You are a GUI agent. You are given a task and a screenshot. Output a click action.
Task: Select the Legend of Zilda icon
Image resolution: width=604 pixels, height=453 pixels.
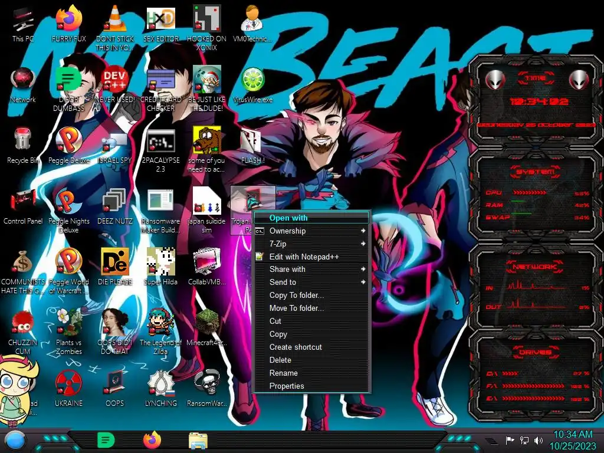pyautogui.click(x=160, y=333)
